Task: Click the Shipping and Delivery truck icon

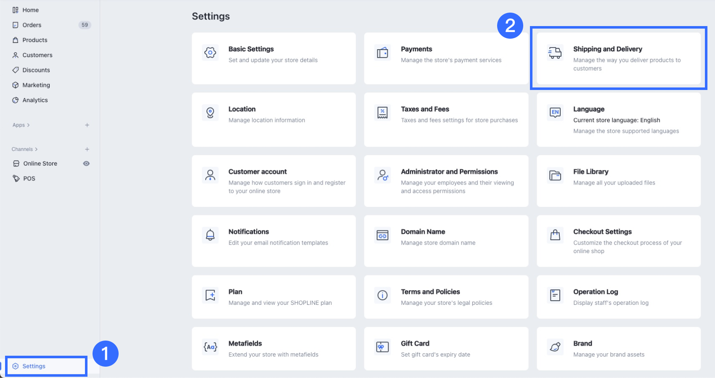Action: click(x=555, y=53)
